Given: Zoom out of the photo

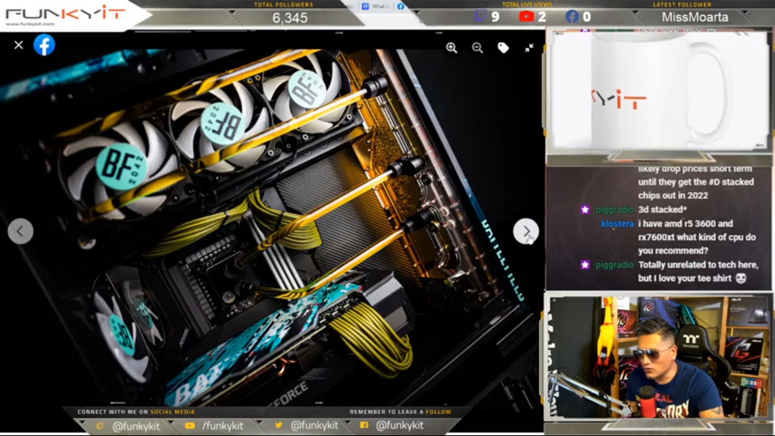Looking at the screenshot, I should (x=478, y=48).
